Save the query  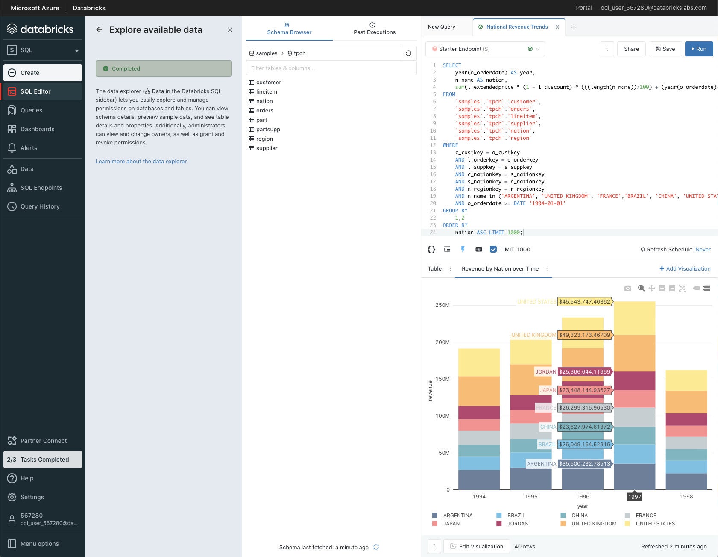coord(665,49)
